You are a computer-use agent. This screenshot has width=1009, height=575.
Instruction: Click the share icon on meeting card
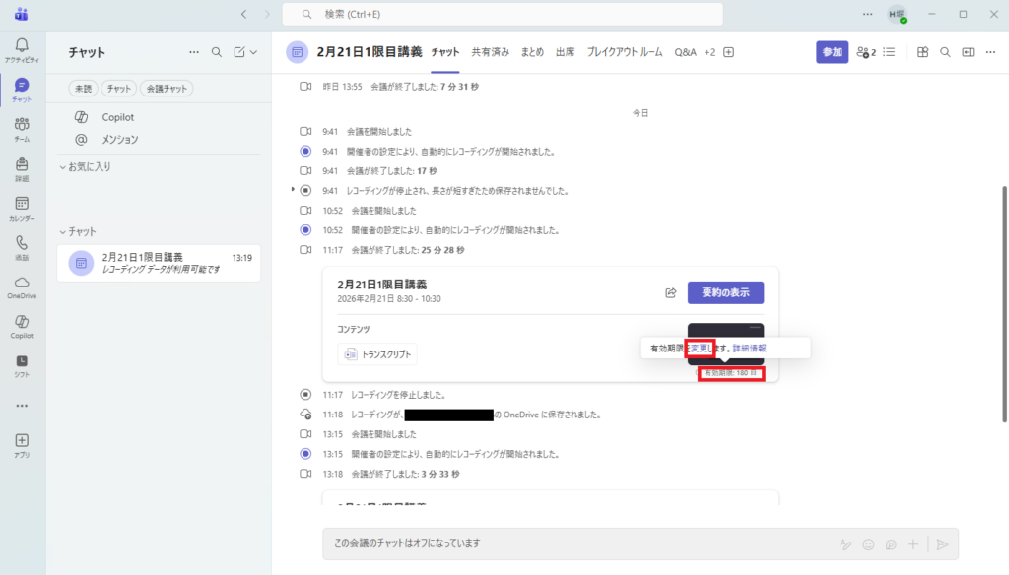point(671,292)
